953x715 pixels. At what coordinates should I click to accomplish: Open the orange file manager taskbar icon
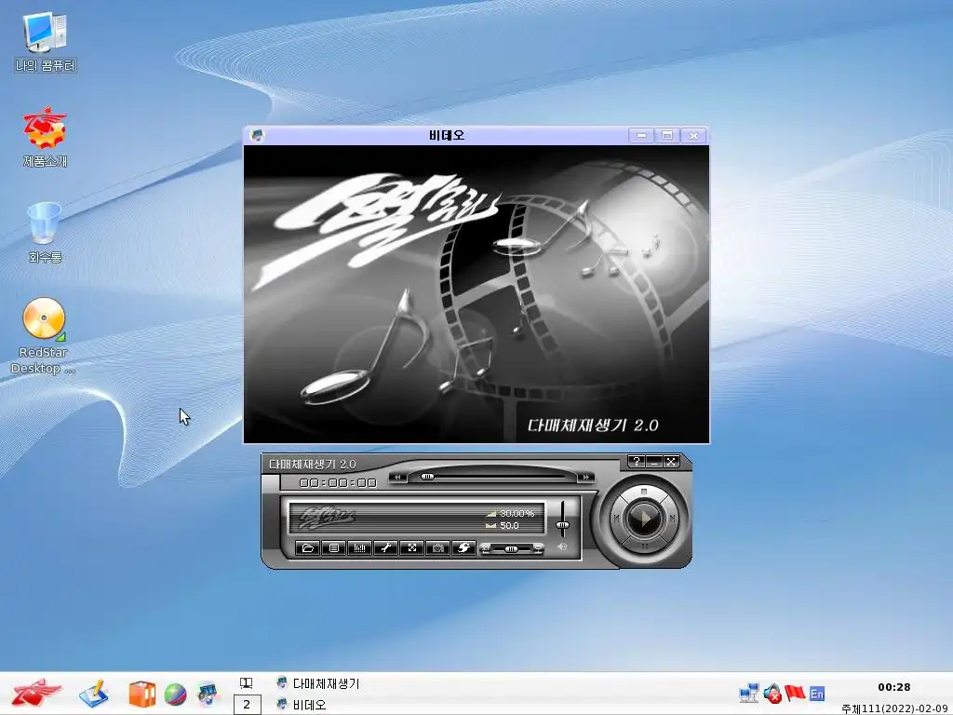coord(141,694)
